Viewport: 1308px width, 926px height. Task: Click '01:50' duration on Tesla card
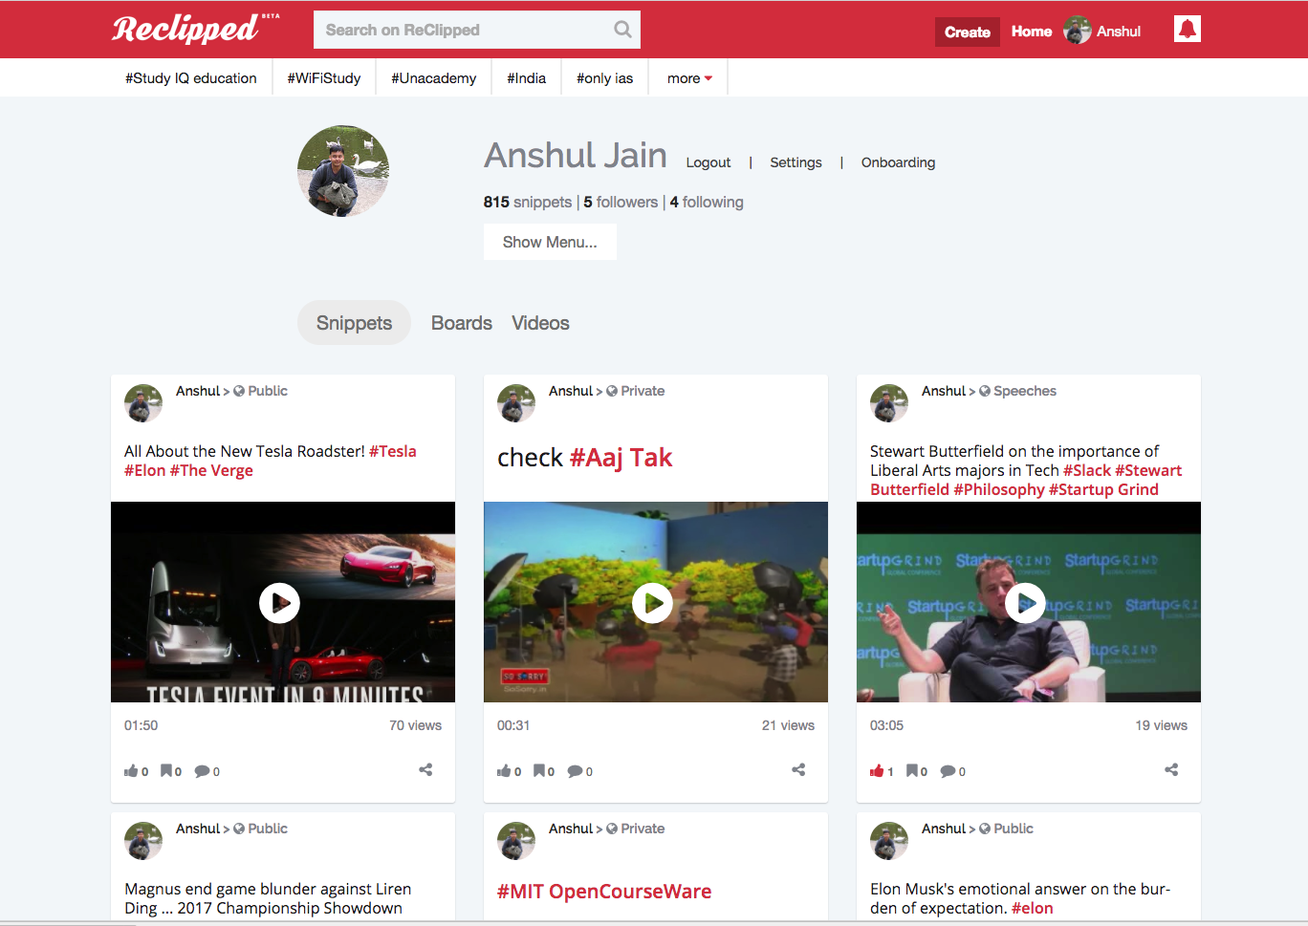141,725
